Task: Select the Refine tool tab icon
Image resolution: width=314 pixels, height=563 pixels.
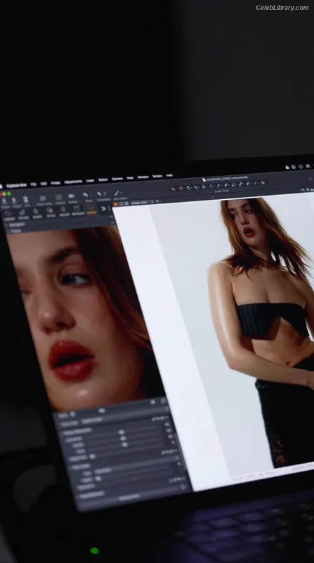Action: [63, 210]
